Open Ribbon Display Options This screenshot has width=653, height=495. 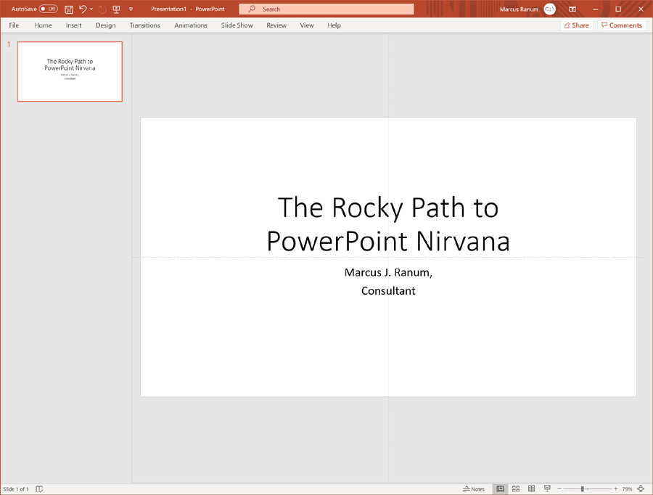pos(572,9)
